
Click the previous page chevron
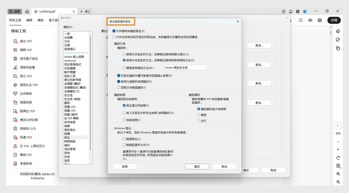pos(338,142)
